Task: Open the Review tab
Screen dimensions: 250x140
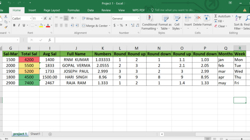Action: click(x=106, y=10)
